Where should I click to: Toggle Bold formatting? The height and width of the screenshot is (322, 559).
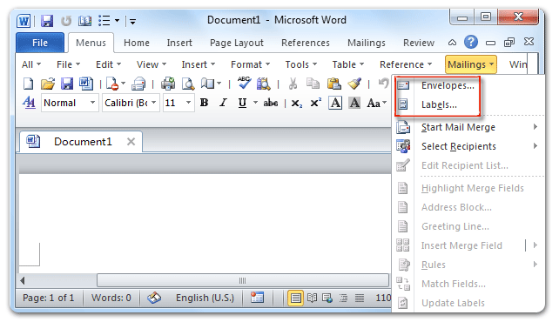pyautogui.click(x=205, y=103)
